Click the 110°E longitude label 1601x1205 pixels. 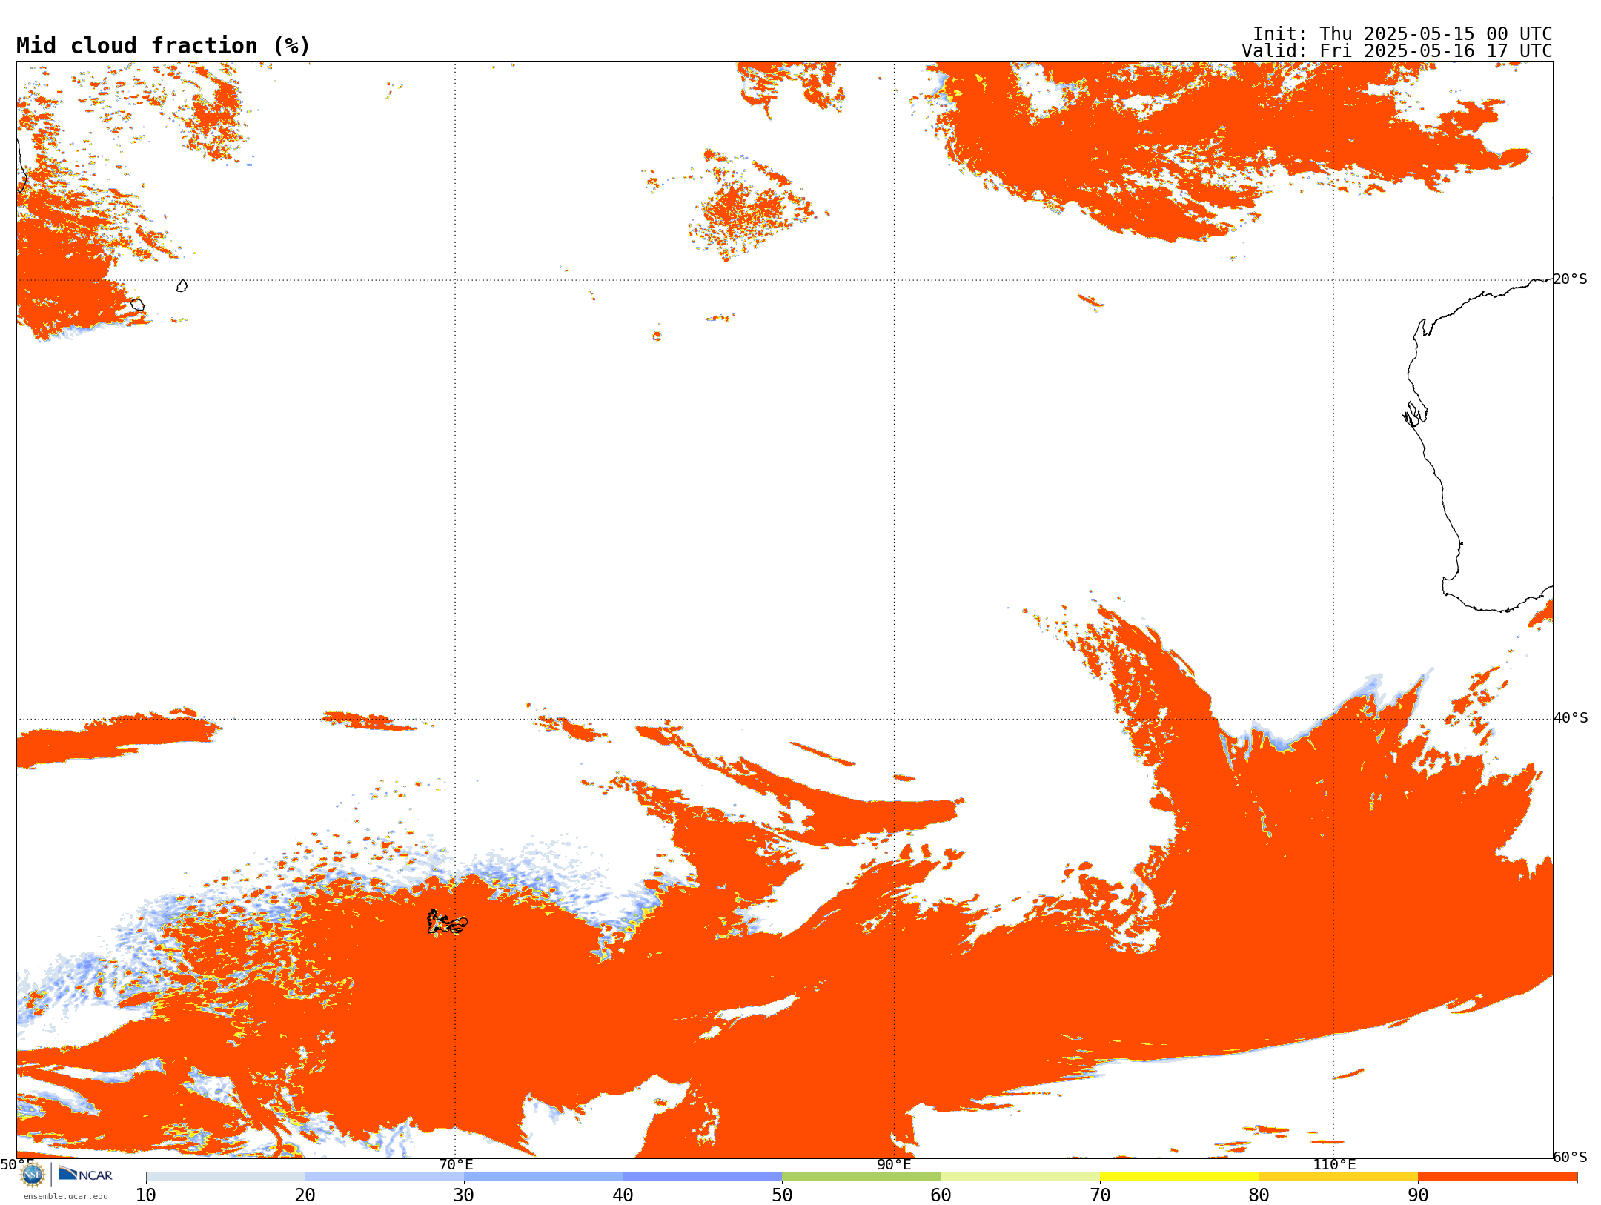[x=1334, y=1164]
